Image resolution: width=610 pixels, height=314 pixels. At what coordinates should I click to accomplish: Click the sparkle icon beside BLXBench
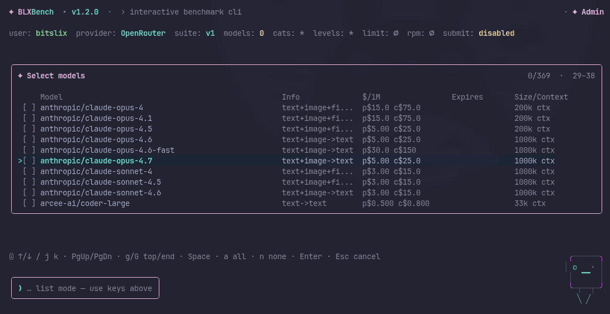click(11, 12)
